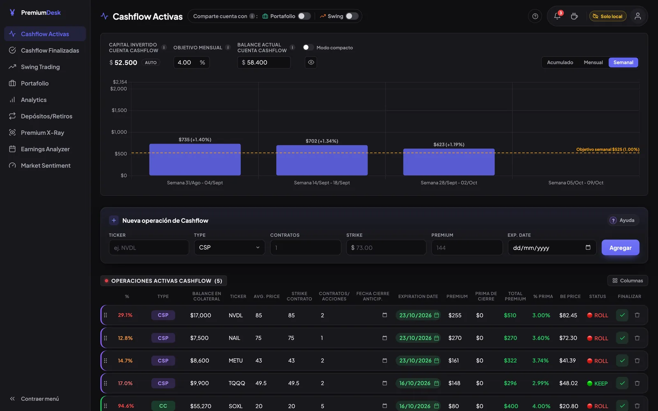Open the help circle icon in header

(x=535, y=16)
